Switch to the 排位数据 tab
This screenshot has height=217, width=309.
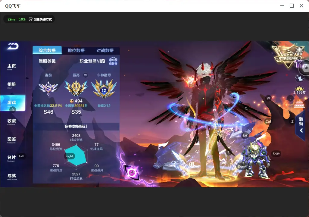[76, 51]
